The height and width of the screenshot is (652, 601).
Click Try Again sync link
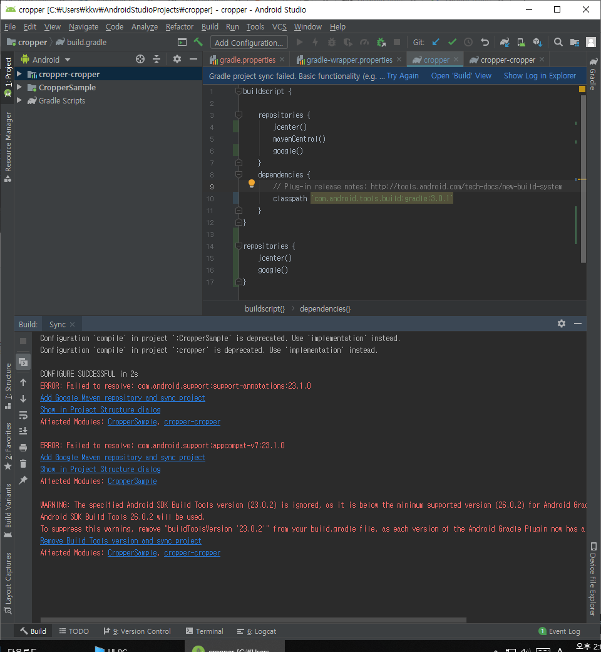point(403,76)
